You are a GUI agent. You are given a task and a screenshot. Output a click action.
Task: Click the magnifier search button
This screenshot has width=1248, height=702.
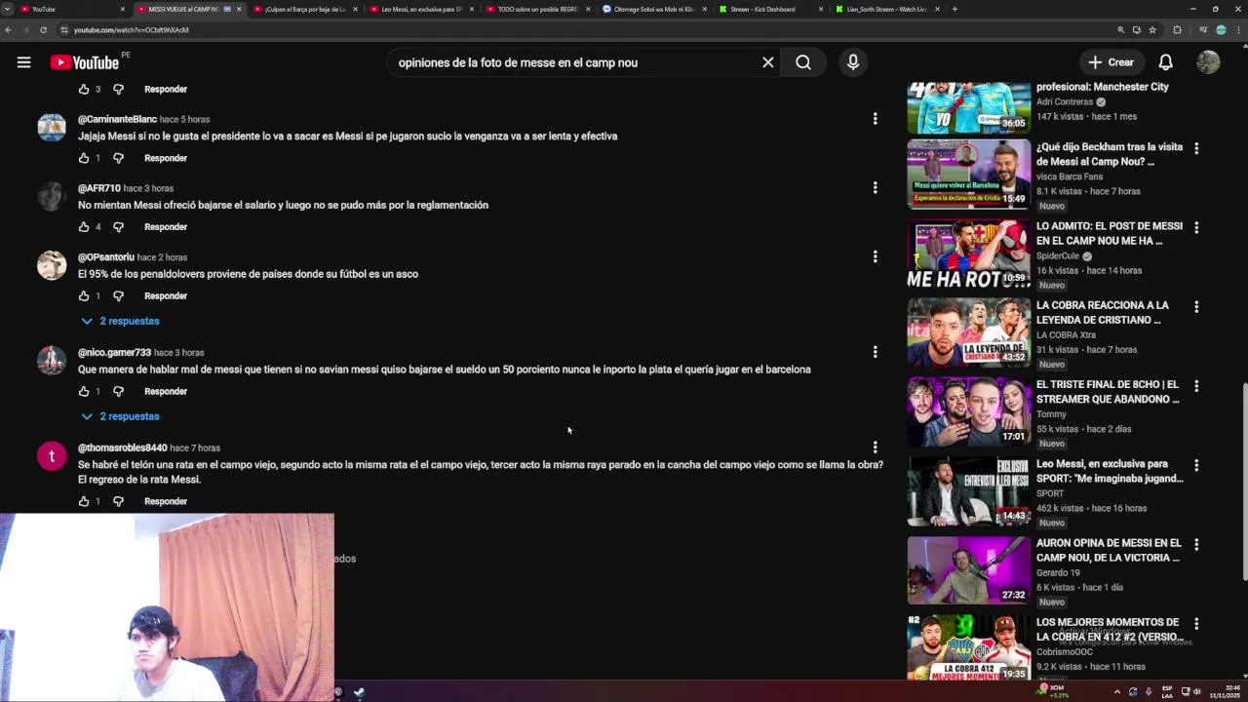[803, 62]
